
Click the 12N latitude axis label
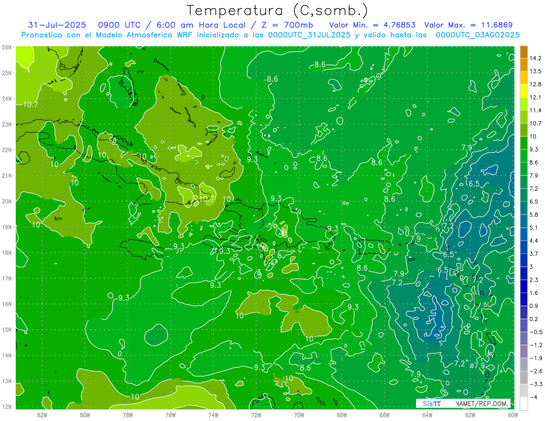[x=6, y=406]
